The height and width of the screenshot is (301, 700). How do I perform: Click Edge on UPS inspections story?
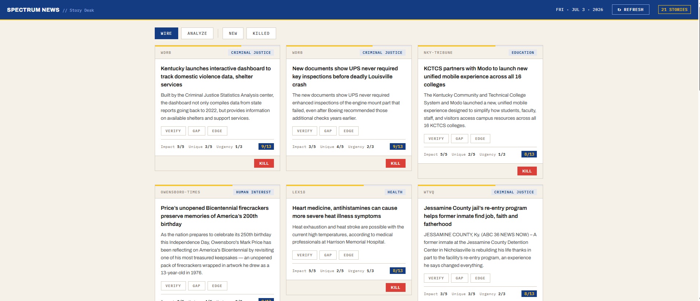click(349, 131)
